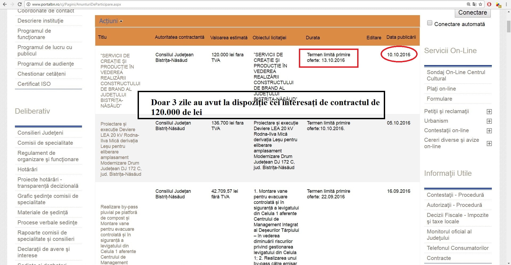The width and height of the screenshot is (511, 265).
Task: Open the Plați on-line link
Action: point(441,89)
